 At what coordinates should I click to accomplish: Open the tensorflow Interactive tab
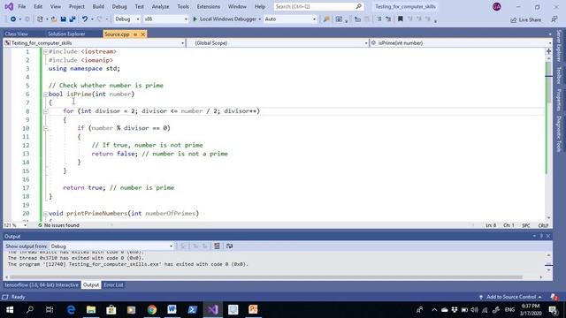[x=42, y=284]
